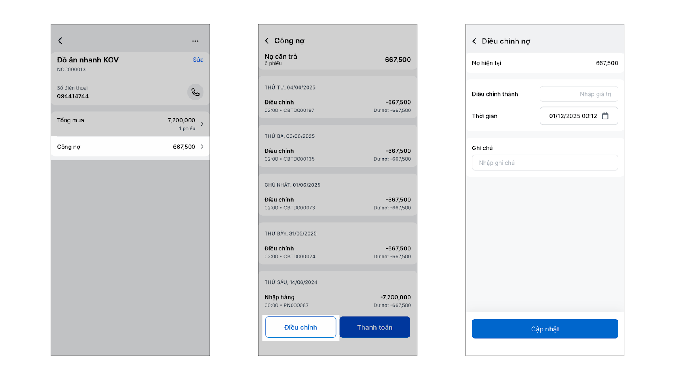Open the Công nợ row chevron

(x=202, y=147)
